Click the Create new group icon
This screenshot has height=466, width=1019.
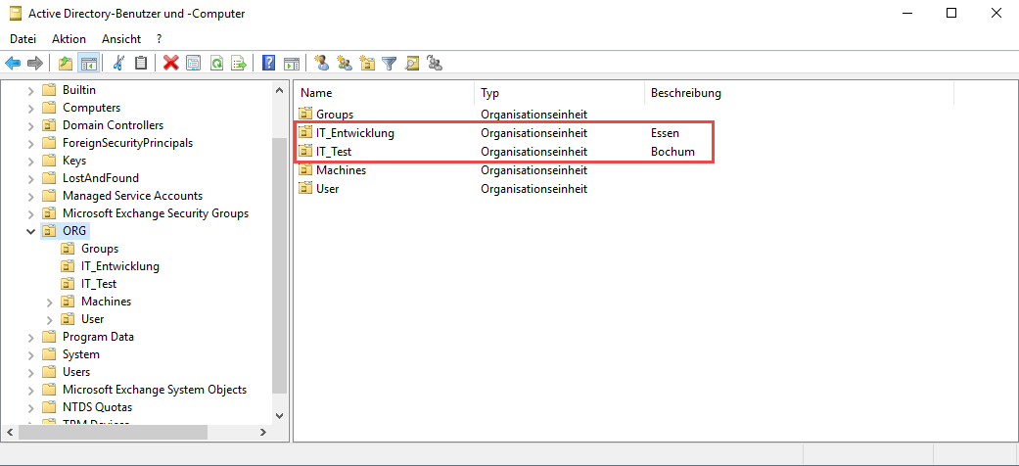coord(344,64)
